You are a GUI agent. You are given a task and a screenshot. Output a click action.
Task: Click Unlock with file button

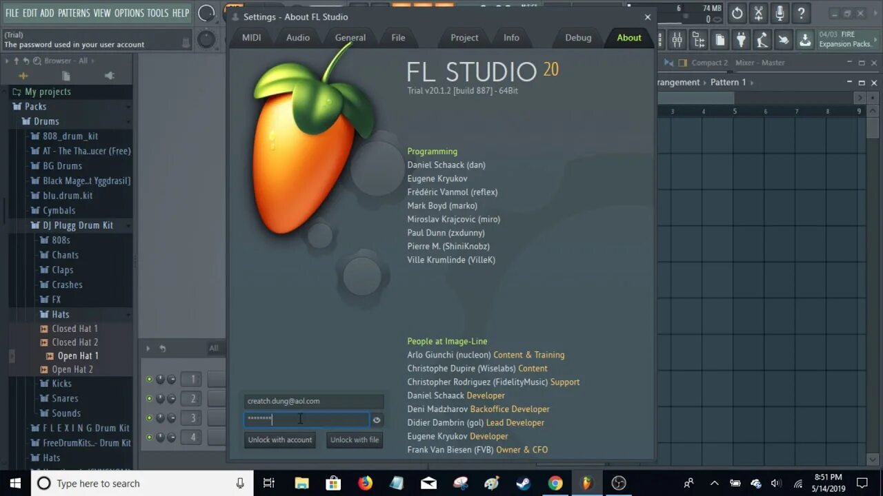tap(355, 440)
